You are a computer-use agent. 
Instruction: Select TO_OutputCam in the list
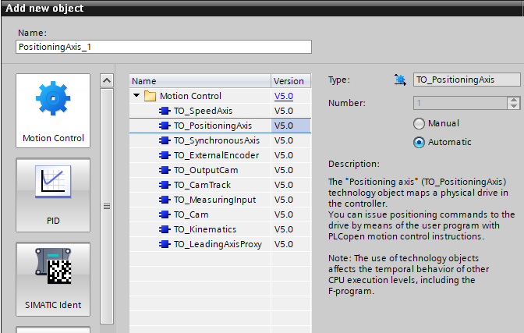click(x=206, y=170)
